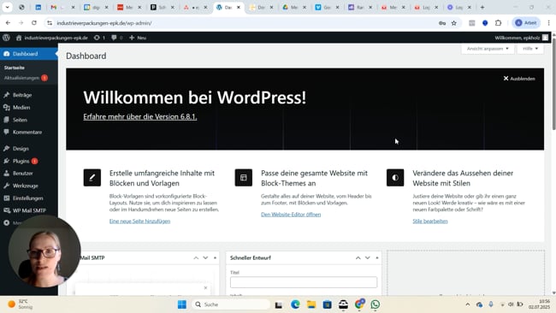
Task: Click the taskbar Suche search box
Action: [231, 304]
